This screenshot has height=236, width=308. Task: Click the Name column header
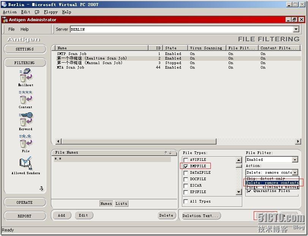click(x=102, y=48)
